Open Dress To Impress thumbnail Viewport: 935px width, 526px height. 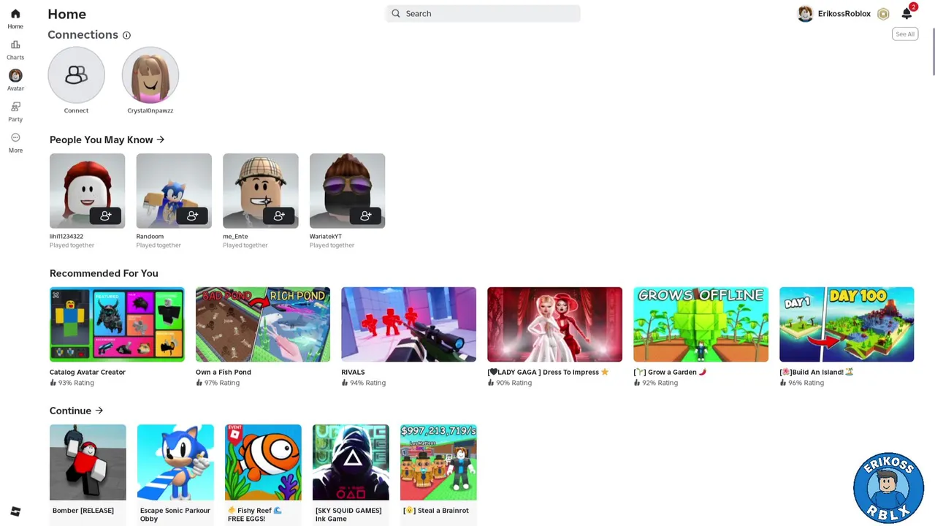(555, 324)
